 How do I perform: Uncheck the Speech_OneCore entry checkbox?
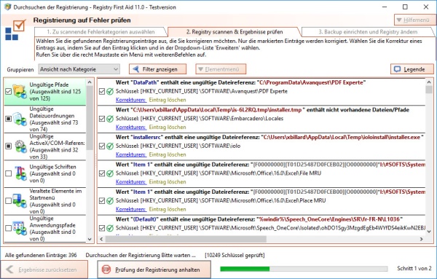click(102, 228)
